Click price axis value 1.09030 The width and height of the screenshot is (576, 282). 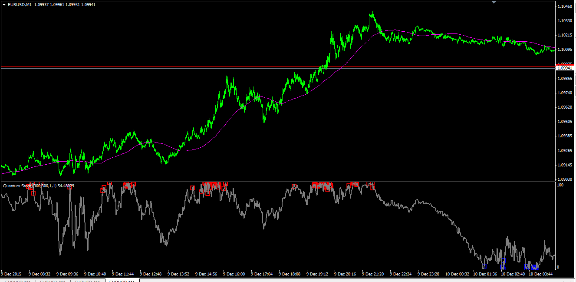(566, 179)
